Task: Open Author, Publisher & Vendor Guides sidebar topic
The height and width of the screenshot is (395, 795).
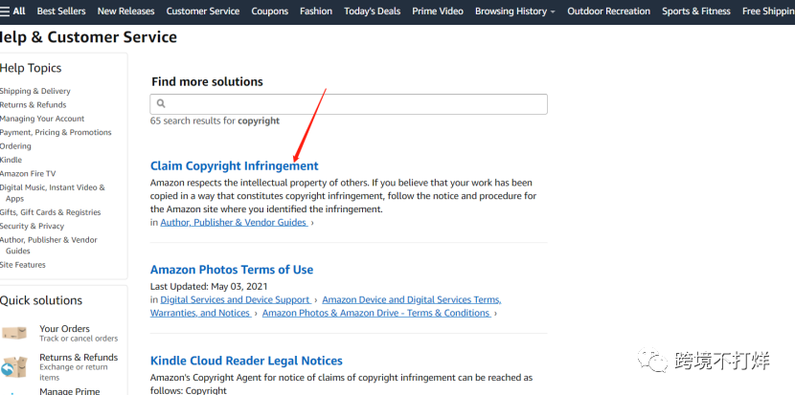Action: 49,245
